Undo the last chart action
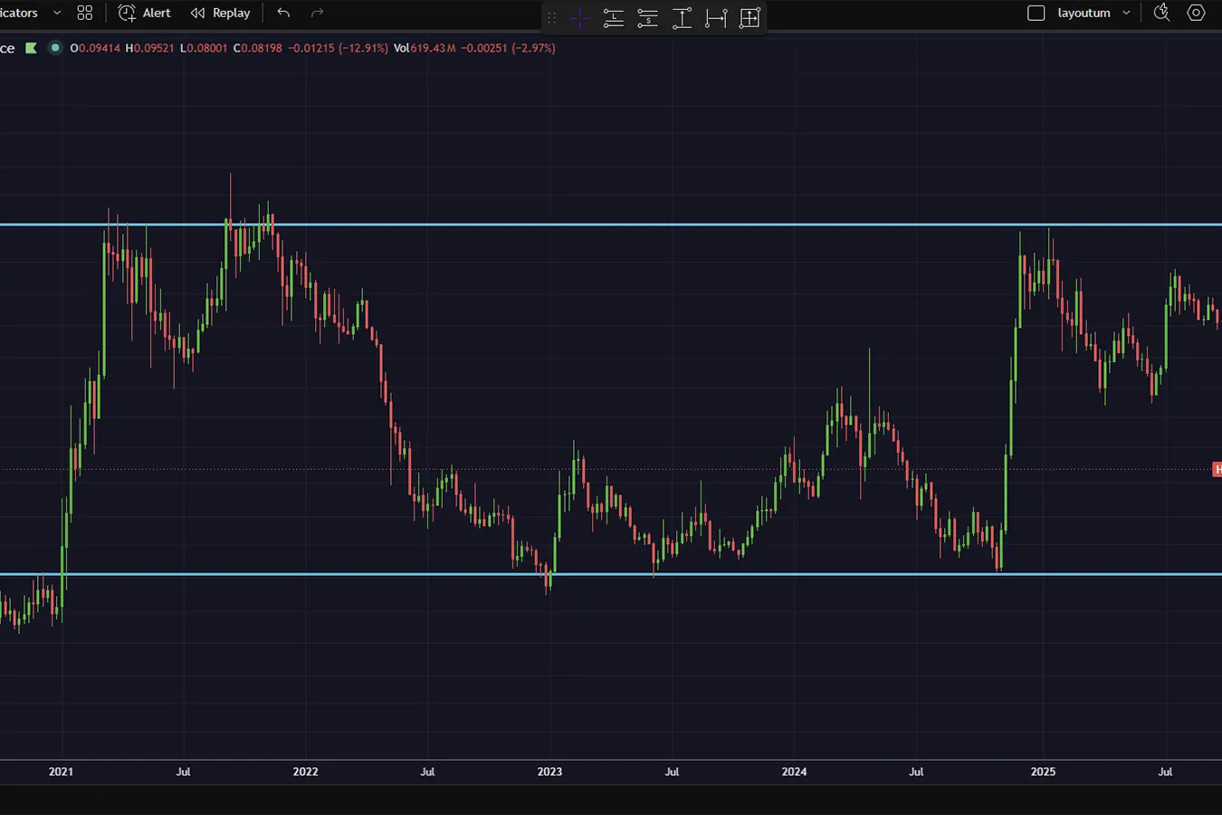Screen dimensions: 1222x815 [x=283, y=13]
